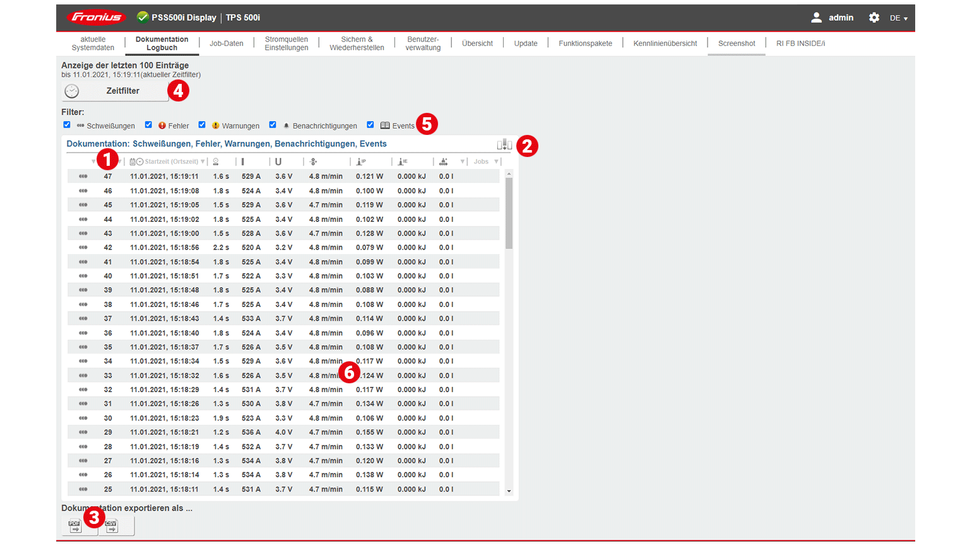972x546 pixels.
Task: Open the Kennlinienübersicht tab
Action: [x=665, y=44]
